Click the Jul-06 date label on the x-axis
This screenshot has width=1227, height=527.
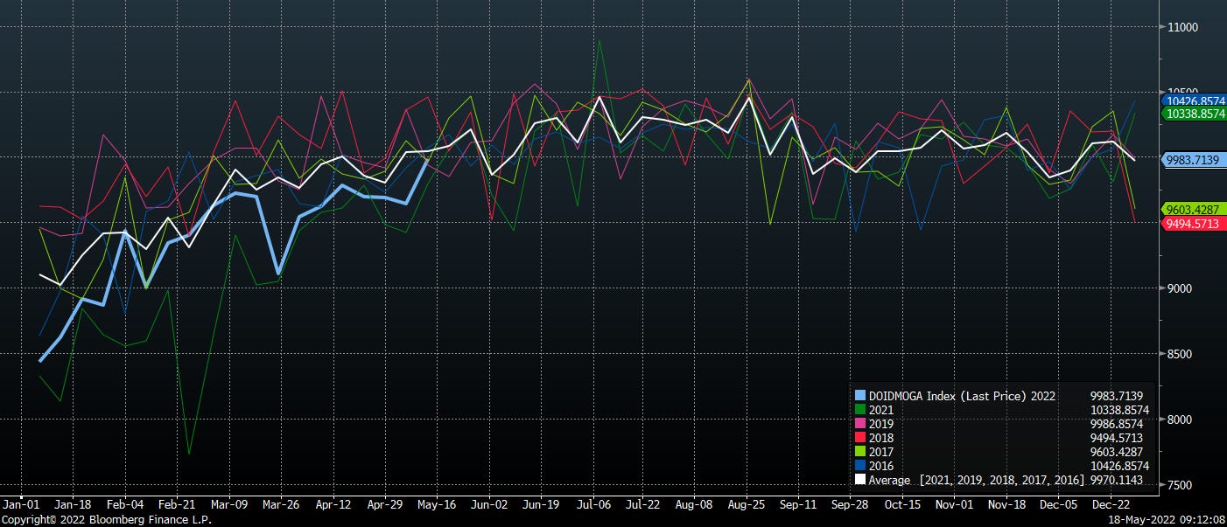pos(592,505)
